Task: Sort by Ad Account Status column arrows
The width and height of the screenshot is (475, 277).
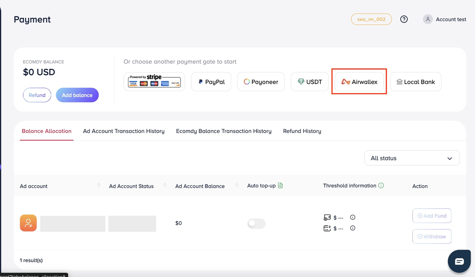Action: [x=165, y=185]
